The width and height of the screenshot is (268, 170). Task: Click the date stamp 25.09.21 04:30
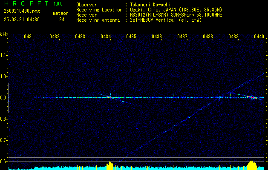tap(22, 19)
